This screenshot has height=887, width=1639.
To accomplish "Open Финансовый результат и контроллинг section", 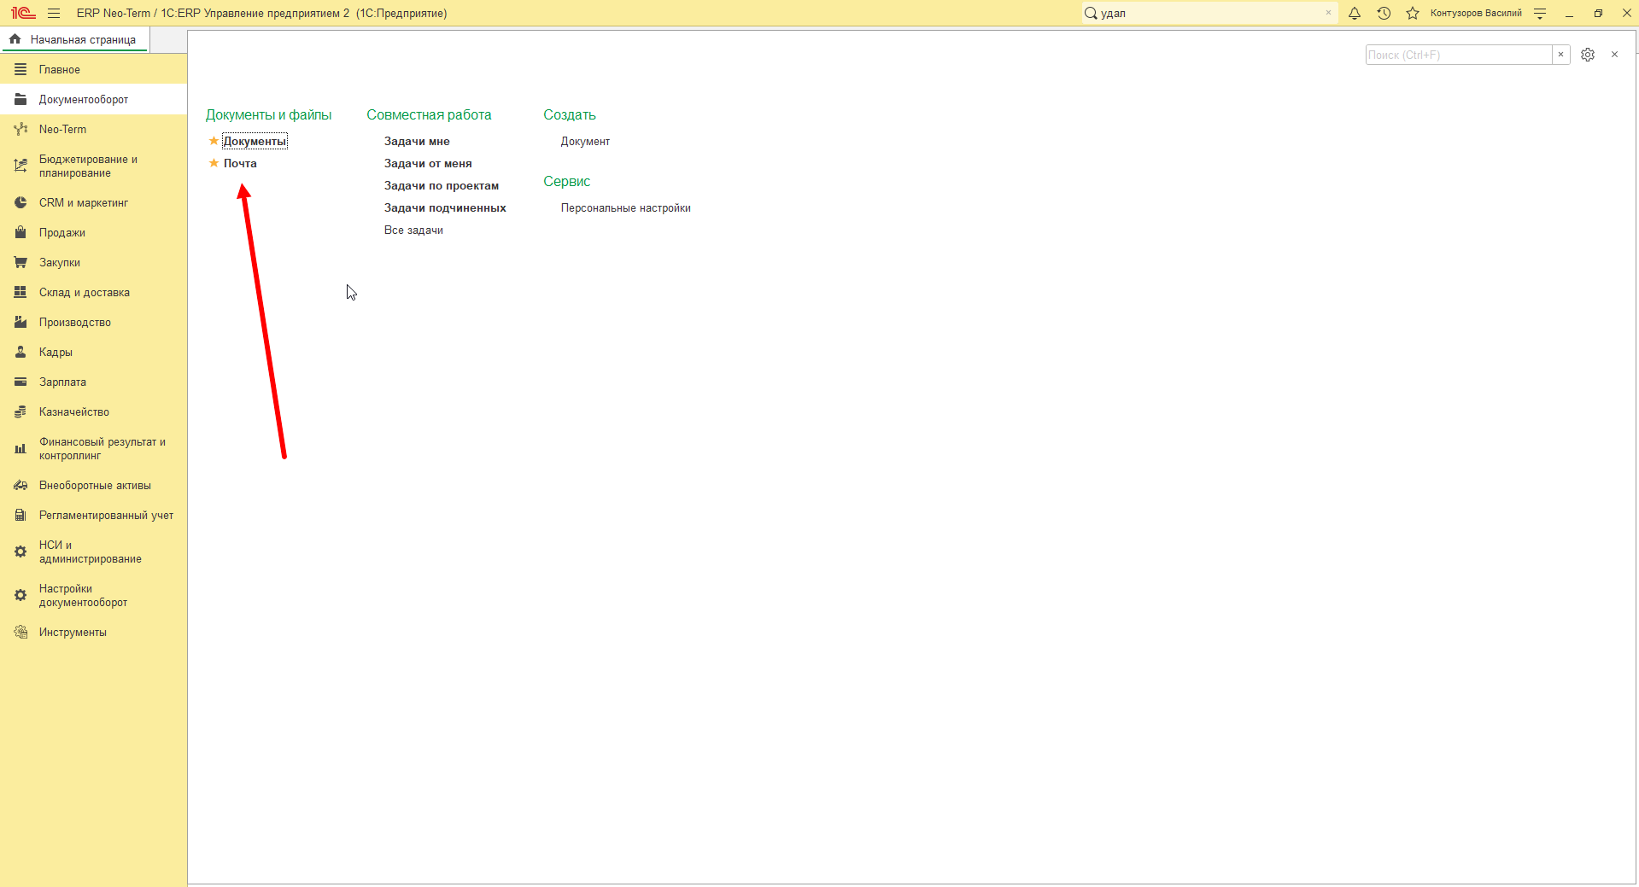I will (x=93, y=448).
